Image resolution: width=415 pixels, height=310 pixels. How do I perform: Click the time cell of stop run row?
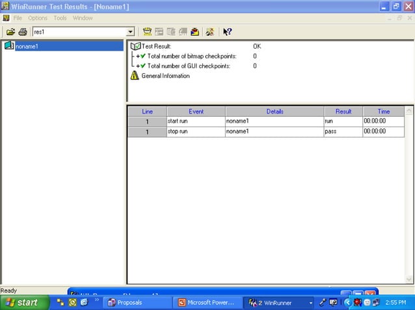(x=384, y=132)
